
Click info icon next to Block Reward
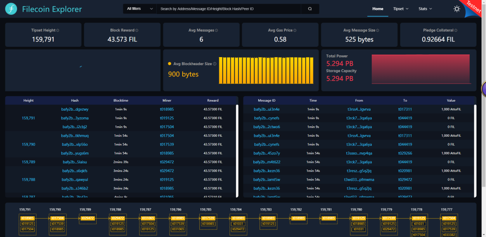tap(137, 31)
